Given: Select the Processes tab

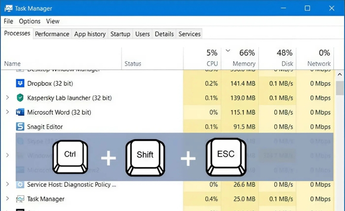Looking at the screenshot, I should point(17,34).
